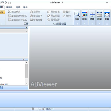Screen dimensions: 111x111
Task: Toggle the 黑色背景 black background option
Action: point(53,12)
